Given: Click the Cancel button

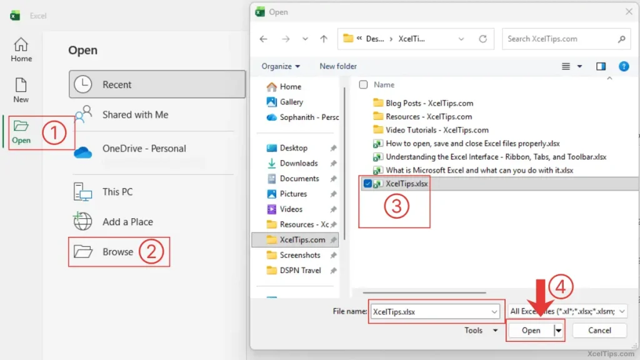Looking at the screenshot, I should tap(599, 330).
